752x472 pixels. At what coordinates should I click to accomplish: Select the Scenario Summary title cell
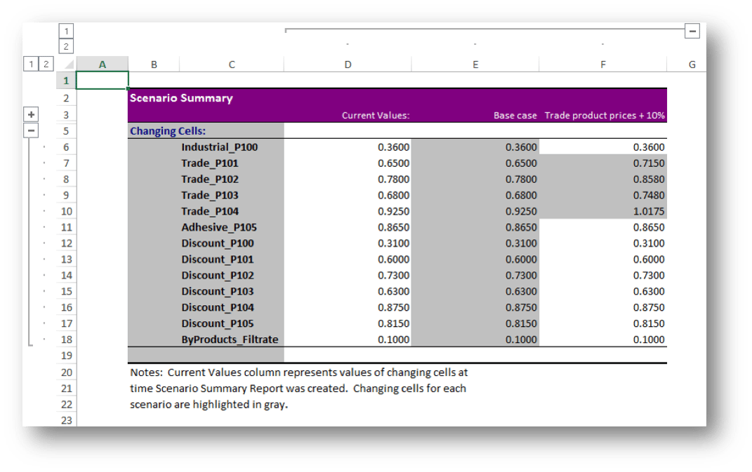[x=180, y=98]
